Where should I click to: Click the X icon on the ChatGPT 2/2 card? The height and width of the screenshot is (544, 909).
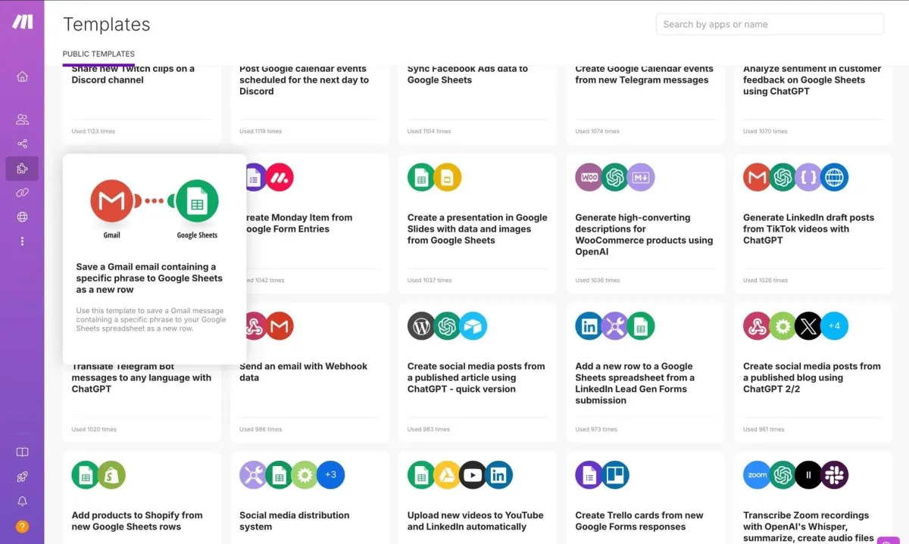pos(809,326)
